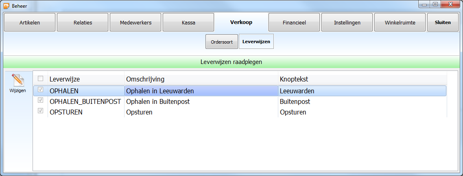Sort by the Omschrijving column header

click(201, 79)
